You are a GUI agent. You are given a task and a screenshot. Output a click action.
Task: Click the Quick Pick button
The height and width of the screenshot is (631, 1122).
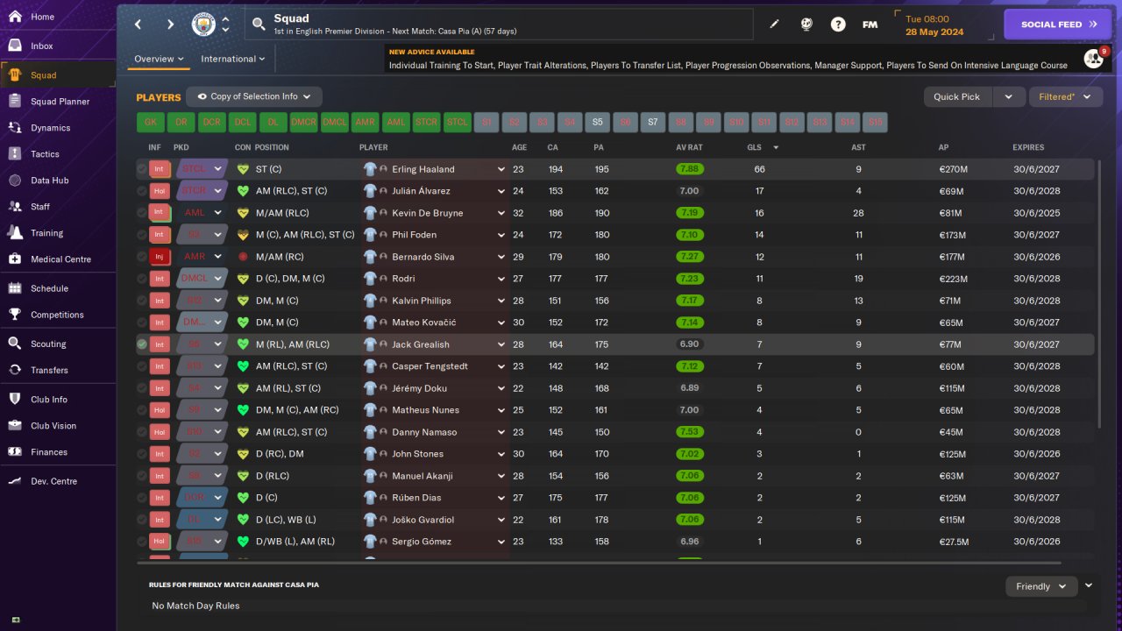(x=957, y=96)
